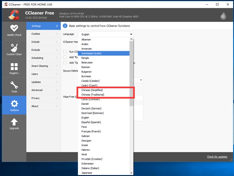Image resolution: width=234 pixels, height=176 pixels.
Task: Select Greek language option
Action: [x=103, y=145]
